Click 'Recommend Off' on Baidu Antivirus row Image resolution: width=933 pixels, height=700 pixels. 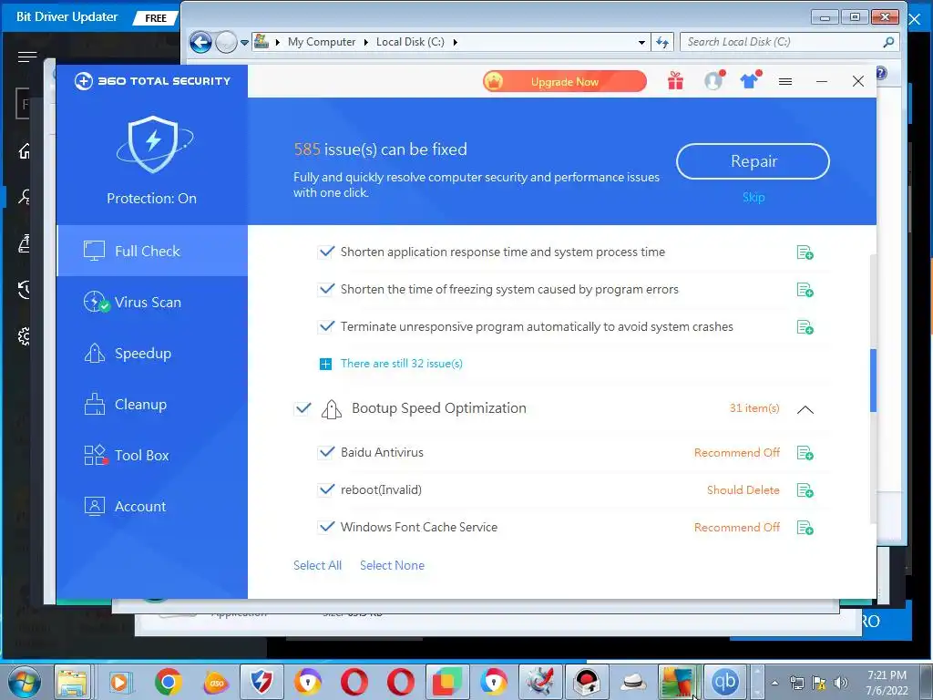(736, 453)
